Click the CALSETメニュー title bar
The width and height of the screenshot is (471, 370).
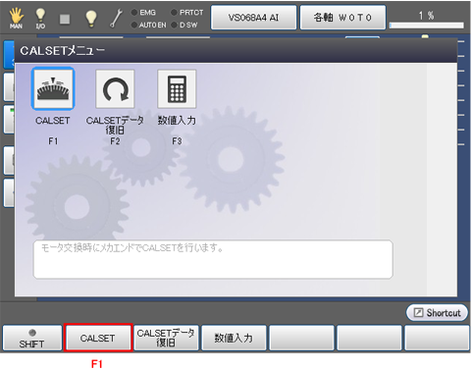click(235, 51)
